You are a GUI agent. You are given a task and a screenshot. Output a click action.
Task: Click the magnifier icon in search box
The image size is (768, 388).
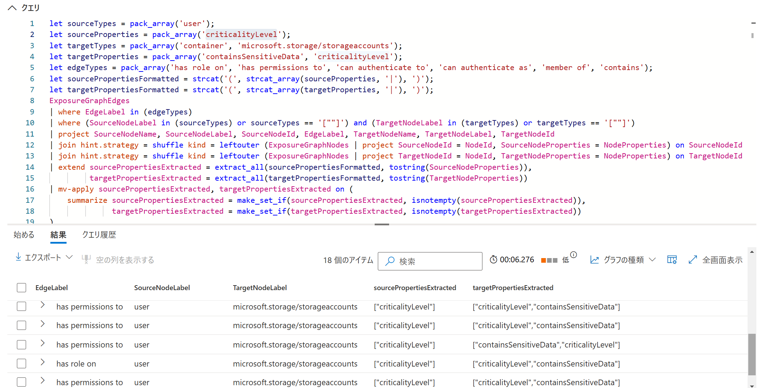pyautogui.click(x=390, y=261)
